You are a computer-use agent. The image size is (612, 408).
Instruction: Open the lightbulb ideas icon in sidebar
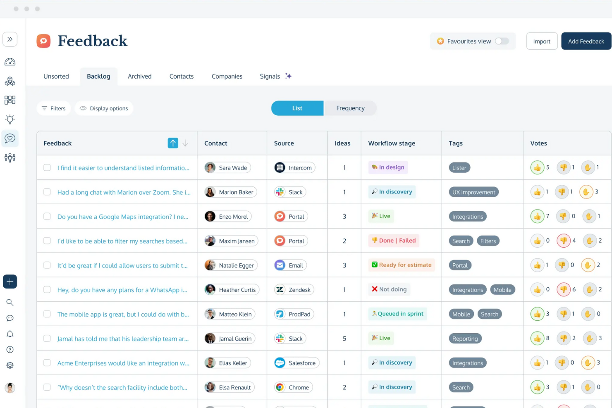coord(10,119)
